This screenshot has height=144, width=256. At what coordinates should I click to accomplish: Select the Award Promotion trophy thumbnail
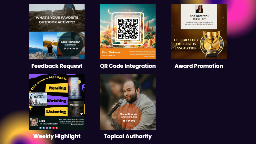point(199,32)
